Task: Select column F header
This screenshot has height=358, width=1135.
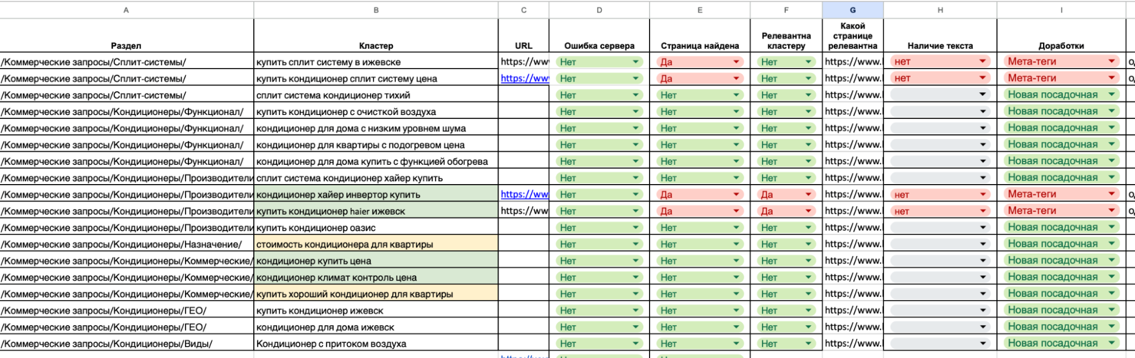Action: [786, 10]
